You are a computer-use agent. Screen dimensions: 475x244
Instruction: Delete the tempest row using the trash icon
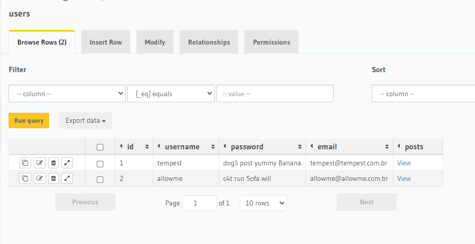tap(54, 163)
